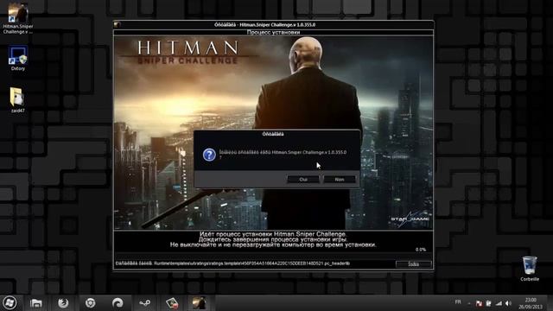This screenshot has width=553, height=311.
Task: Click the Star Game logo
Action: (410, 219)
